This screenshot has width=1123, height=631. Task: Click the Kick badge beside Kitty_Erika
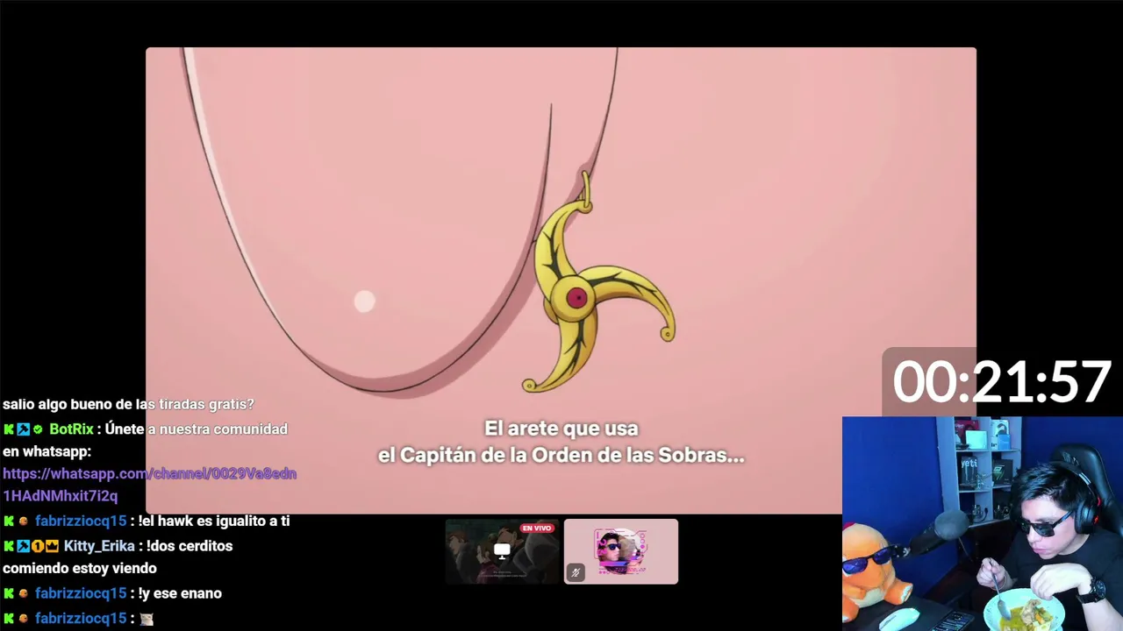tap(9, 546)
